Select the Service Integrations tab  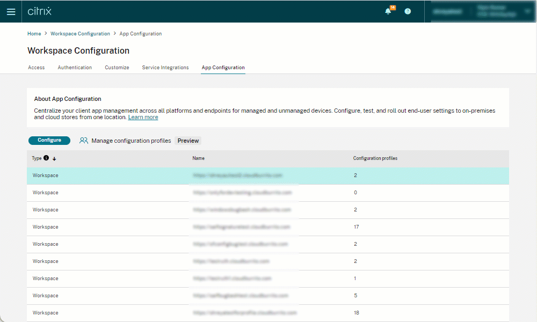(165, 68)
